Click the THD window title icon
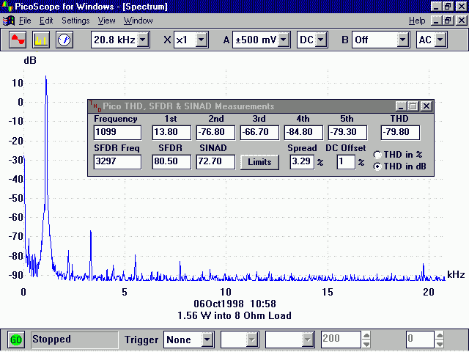This screenshot has height=352, width=469. (x=95, y=106)
